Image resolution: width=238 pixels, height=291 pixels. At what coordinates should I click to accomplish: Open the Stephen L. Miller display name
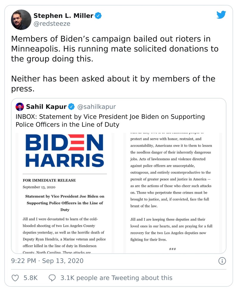[63, 15]
